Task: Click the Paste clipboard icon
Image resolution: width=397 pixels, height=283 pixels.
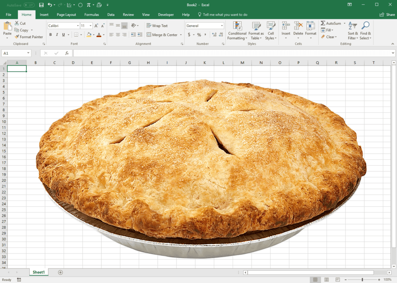Action: pos(7,26)
